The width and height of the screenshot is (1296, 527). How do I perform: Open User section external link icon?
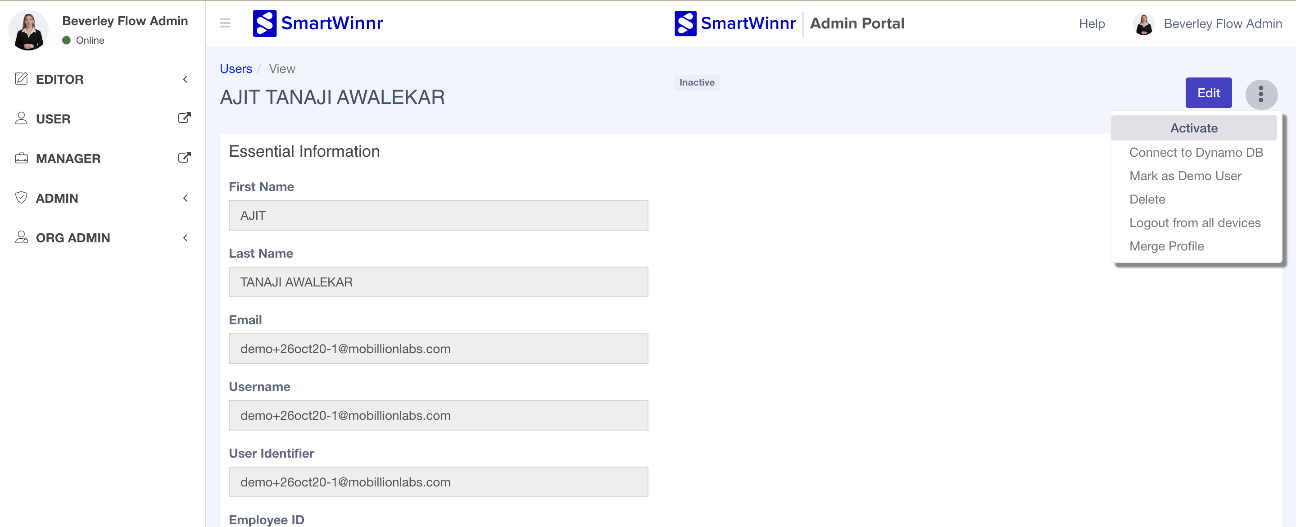pos(184,118)
